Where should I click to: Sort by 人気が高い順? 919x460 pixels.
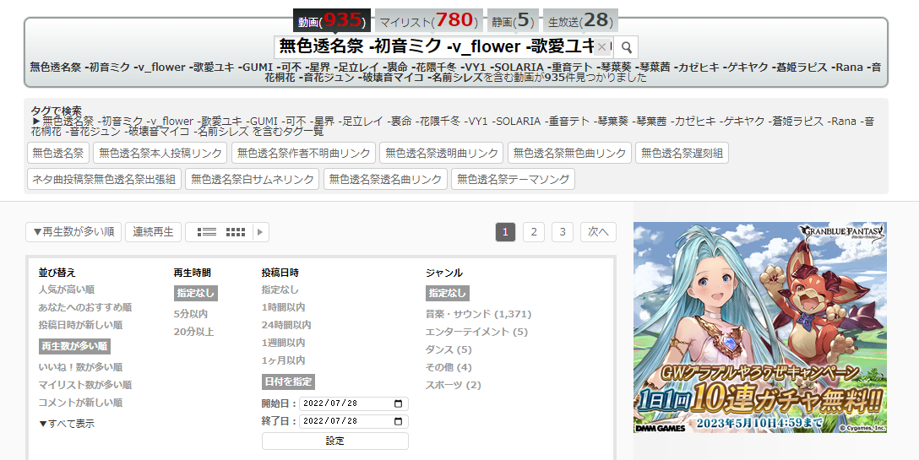[x=66, y=290]
